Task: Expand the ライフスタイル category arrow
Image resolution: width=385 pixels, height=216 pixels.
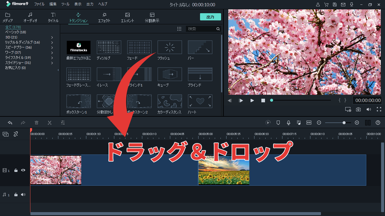Action: coord(52,58)
